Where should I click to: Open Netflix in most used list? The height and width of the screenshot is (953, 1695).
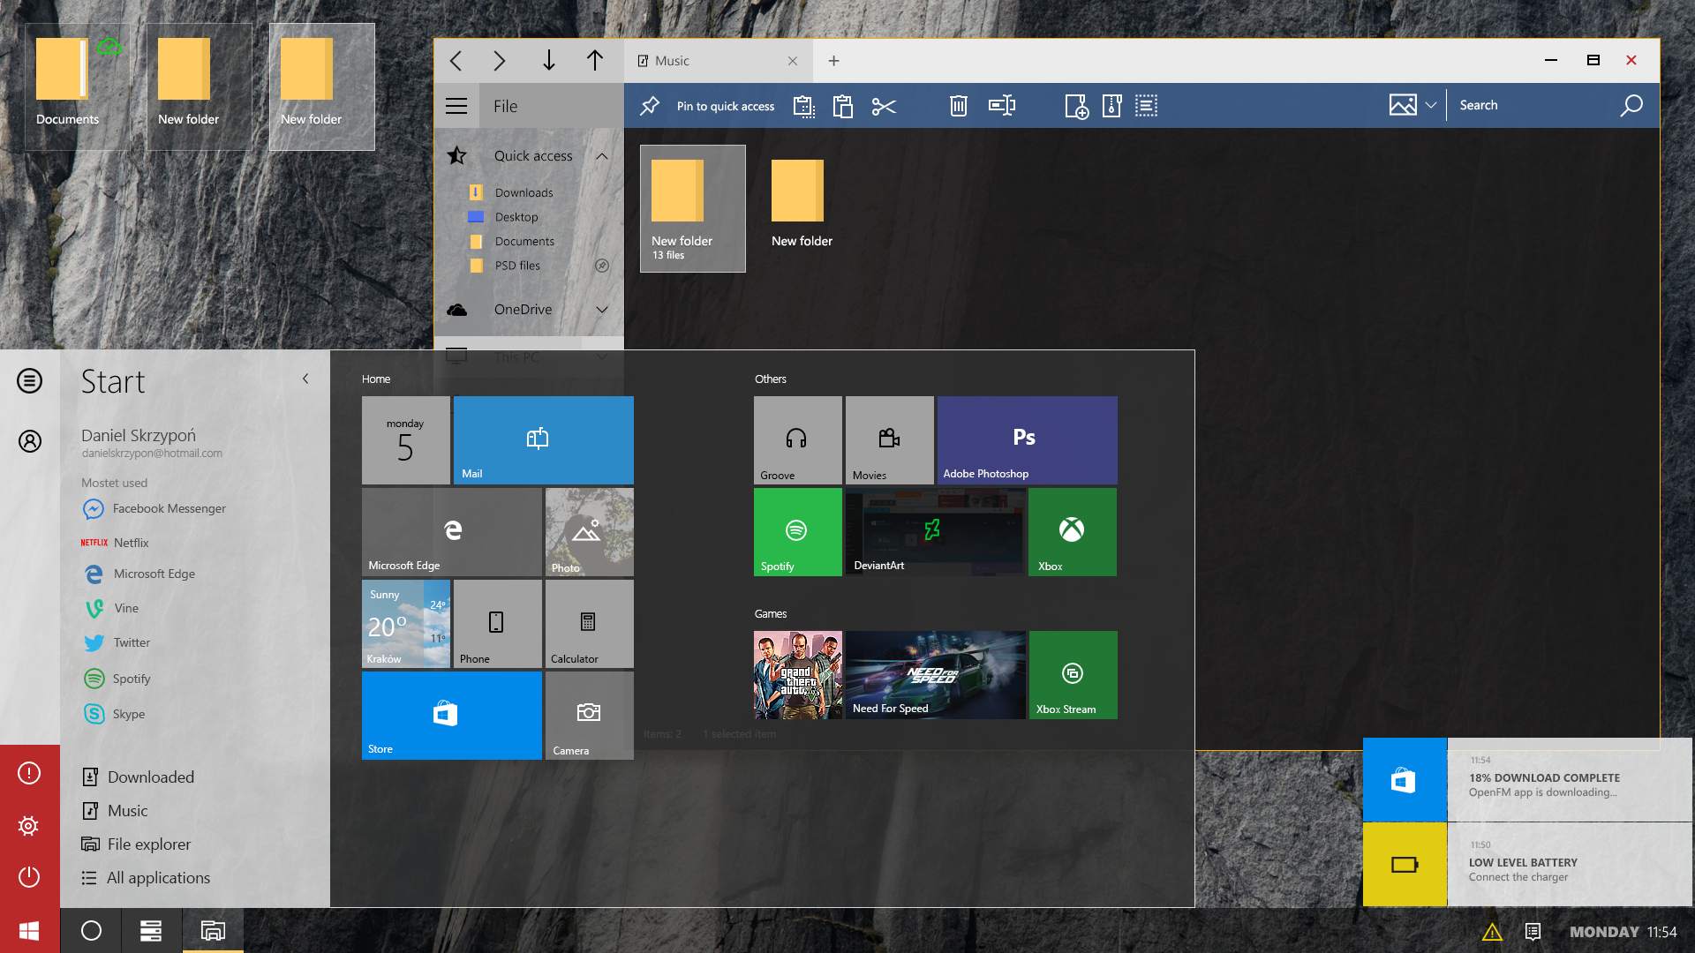[x=115, y=543]
